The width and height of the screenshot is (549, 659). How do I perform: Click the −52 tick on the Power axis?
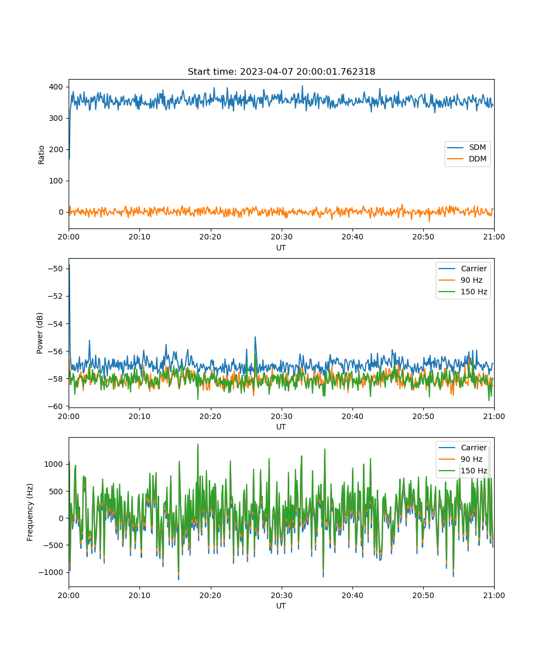pyautogui.click(x=56, y=296)
